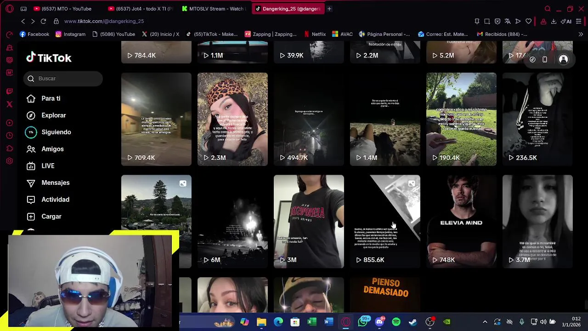
Task: Open LIVE in TikTok sidebar
Action: click(40, 166)
